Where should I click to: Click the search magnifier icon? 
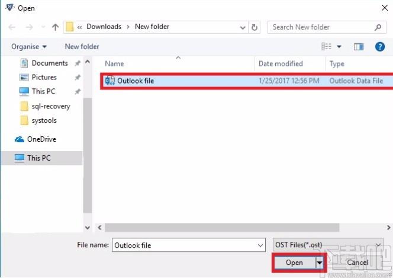pyautogui.click(x=378, y=27)
